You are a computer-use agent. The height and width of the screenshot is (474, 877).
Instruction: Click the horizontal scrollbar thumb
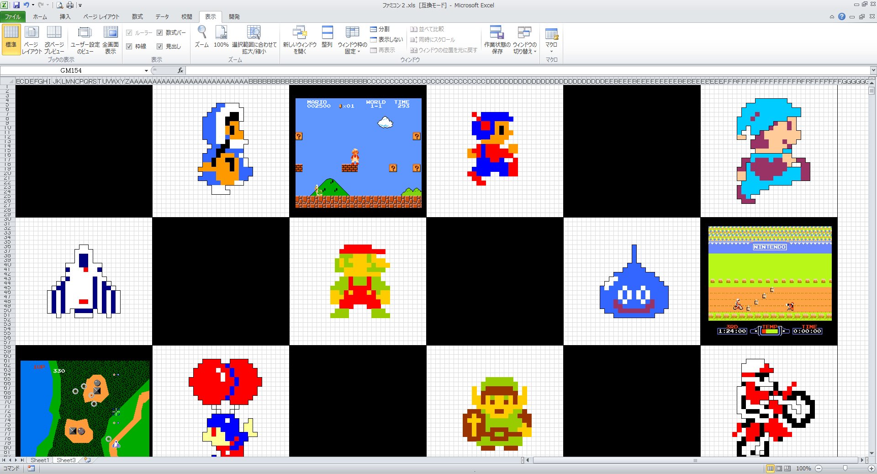pos(695,460)
